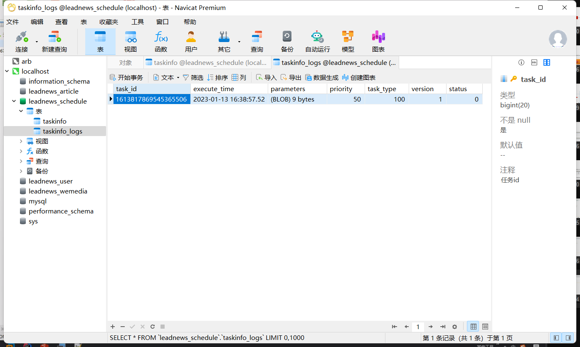Go to previous page arrow
580x347 pixels.
[x=407, y=327]
